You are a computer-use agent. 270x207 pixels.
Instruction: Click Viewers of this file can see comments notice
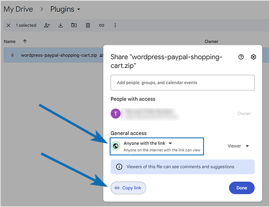coord(182,167)
